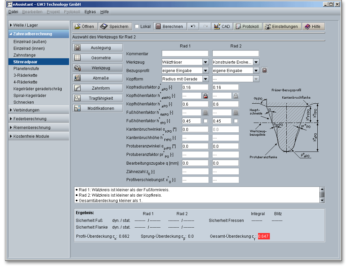Click the lock icon for Rad 1 Kopfhöhenfaktor

coord(205,96)
